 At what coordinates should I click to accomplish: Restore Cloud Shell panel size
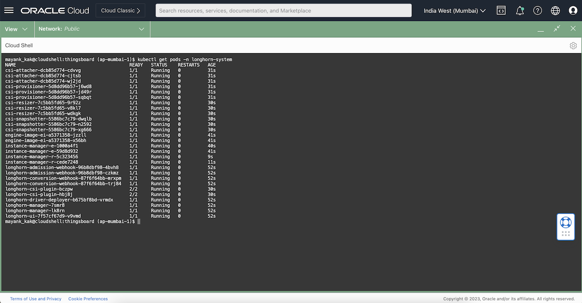coord(557,29)
